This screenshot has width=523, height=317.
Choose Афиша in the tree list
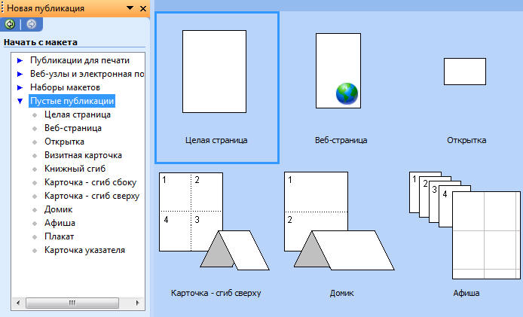[x=60, y=223]
